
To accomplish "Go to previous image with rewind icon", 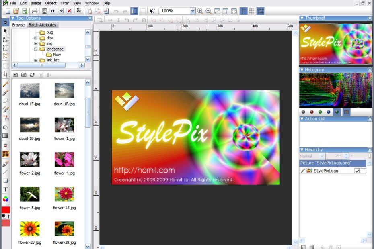I will tap(52, 11).
